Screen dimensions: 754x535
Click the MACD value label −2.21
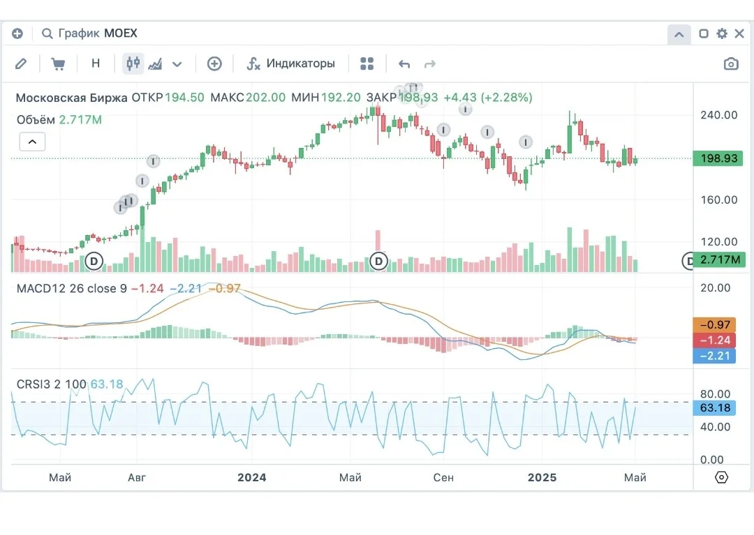(714, 356)
